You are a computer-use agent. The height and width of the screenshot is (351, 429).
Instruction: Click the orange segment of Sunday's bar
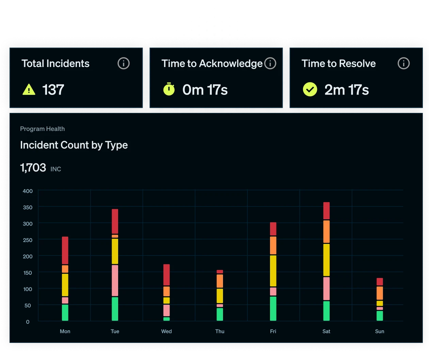(x=380, y=293)
